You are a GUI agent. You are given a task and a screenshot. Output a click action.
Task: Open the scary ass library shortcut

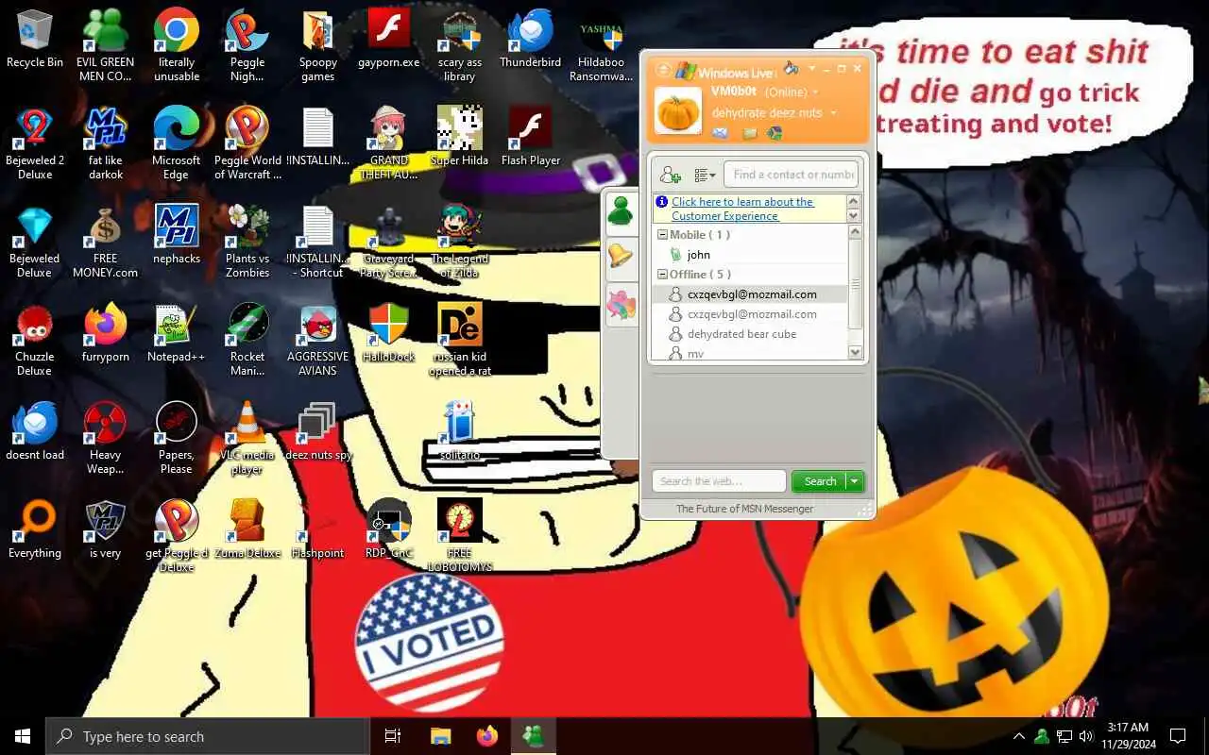pyautogui.click(x=460, y=44)
